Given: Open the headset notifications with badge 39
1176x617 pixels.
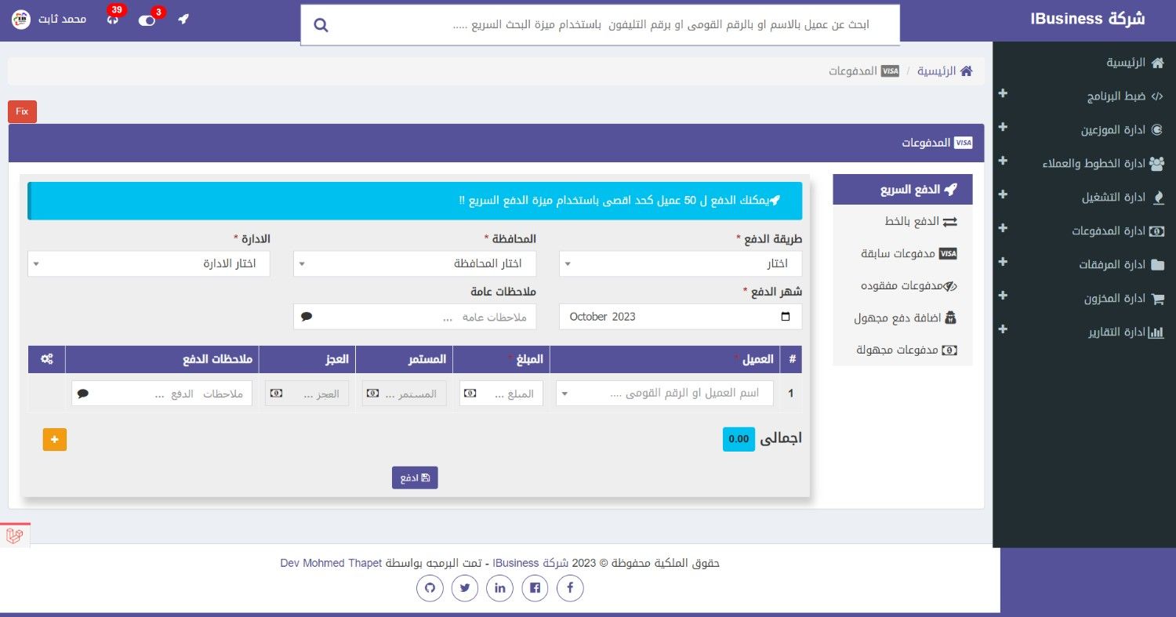Looking at the screenshot, I should pos(113,19).
